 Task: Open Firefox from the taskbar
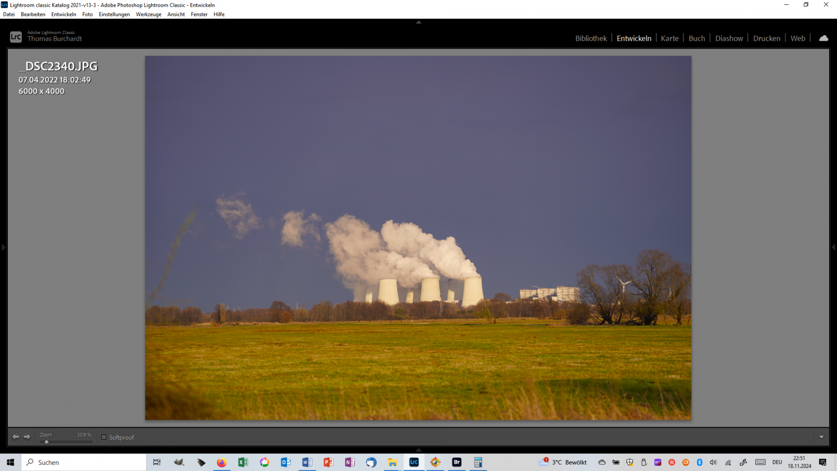coord(222,462)
